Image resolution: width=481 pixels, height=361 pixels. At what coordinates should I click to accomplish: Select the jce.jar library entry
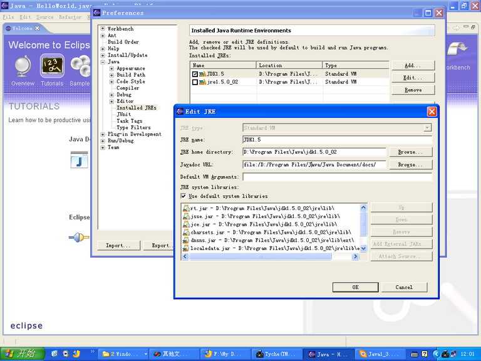point(260,224)
